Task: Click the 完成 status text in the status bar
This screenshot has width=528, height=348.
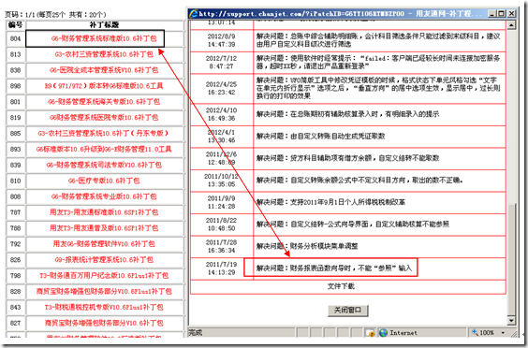Action: pos(196,332)
